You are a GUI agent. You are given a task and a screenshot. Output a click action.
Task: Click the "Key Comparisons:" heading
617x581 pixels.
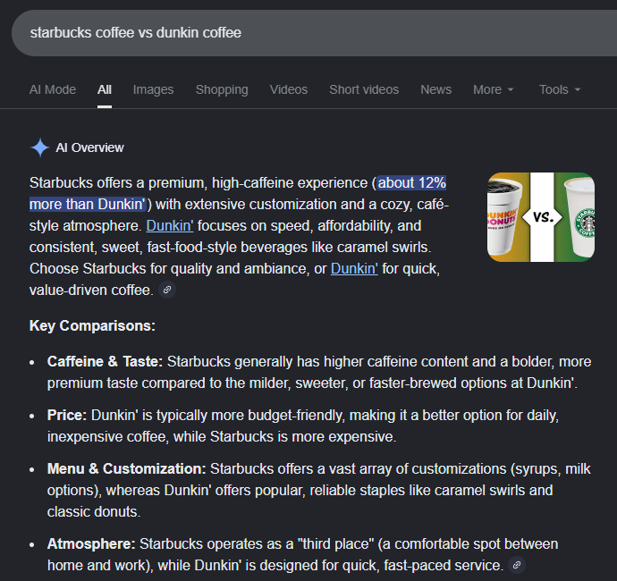[92, 326]
